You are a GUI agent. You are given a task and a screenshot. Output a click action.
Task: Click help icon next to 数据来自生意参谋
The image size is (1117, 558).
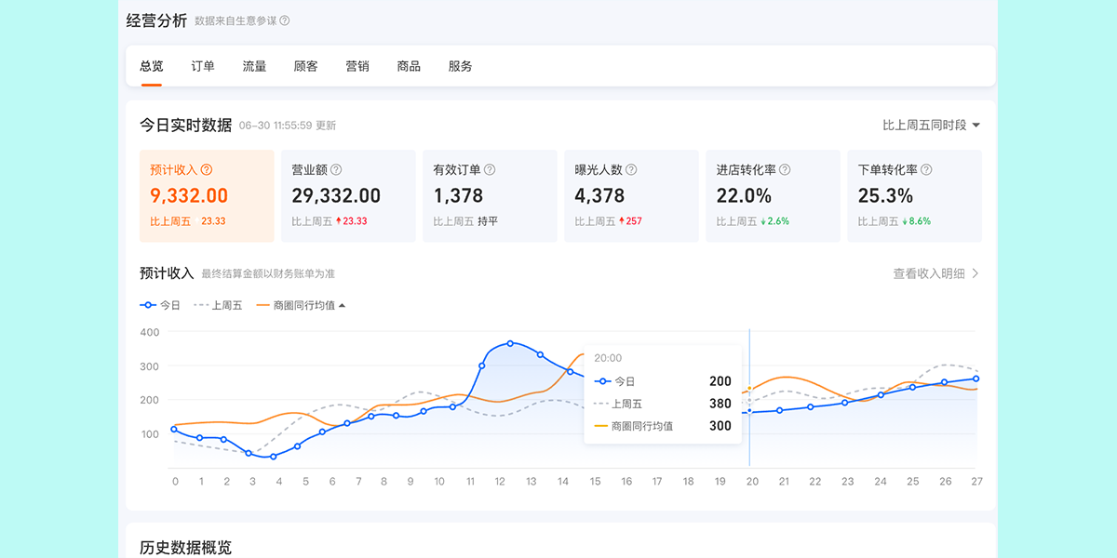coord(285,20)
